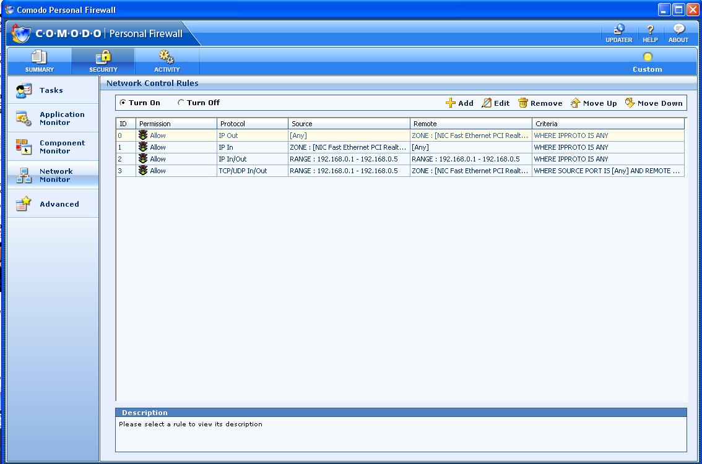Click rule 1 source ZONE NIC Fast Ethernet cell
The image size is (702, 464).
click(x=349, y=147)
